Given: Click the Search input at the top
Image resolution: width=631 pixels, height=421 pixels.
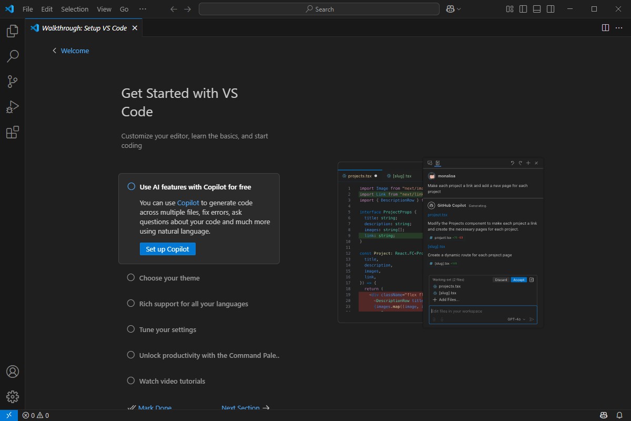Looking at the screenshot, I should (x=319, y=9).
